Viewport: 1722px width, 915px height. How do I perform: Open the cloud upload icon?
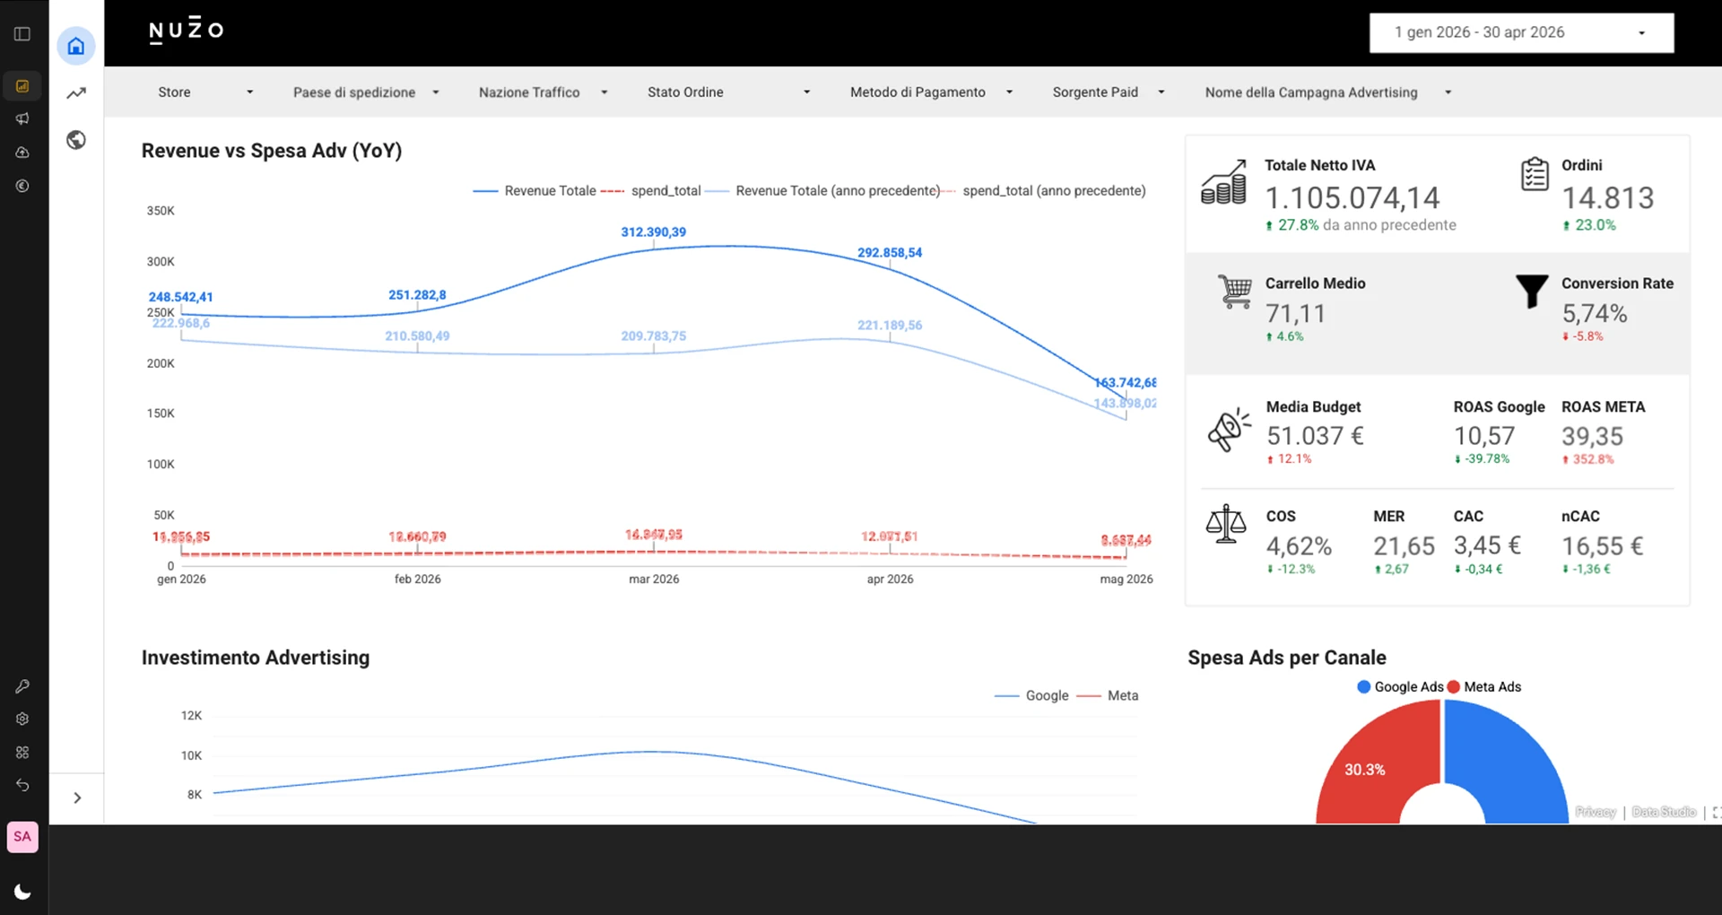coord(22,152)
